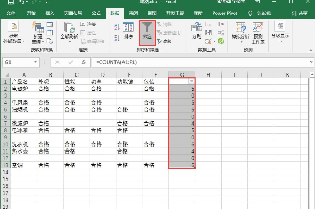The height and width of the screenshot is (209, 315).
Task: Switch to the Developer (开发工具) tab
Action: click(x=175, y=13)
